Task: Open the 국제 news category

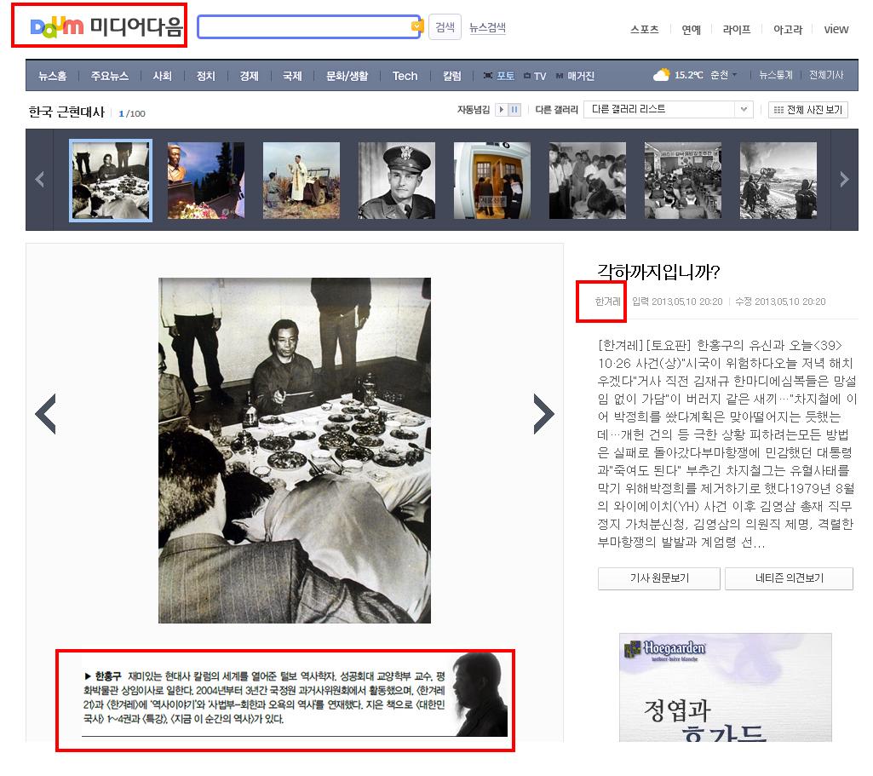Action: coord(292,76)
